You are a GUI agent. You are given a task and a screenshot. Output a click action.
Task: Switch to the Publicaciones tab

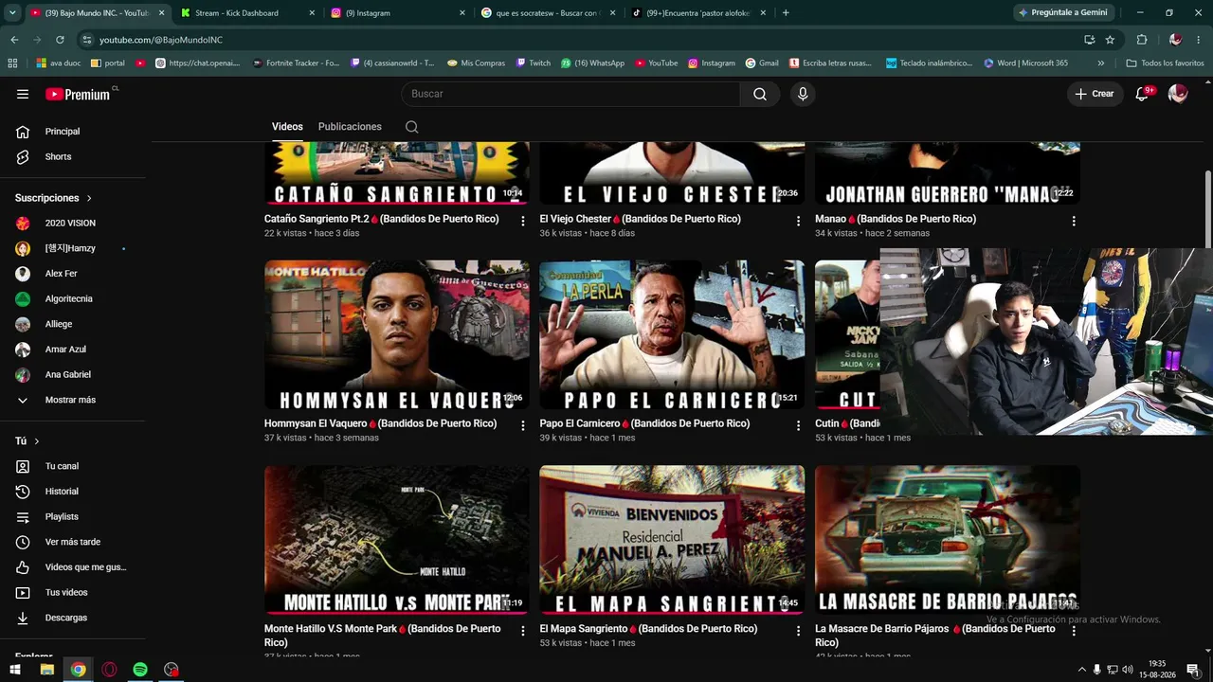(x=350, y=127)
